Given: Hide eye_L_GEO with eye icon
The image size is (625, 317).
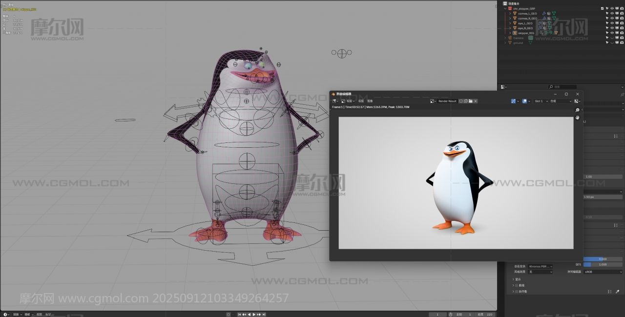Looking at the screenshot, I should coord(612,23).
